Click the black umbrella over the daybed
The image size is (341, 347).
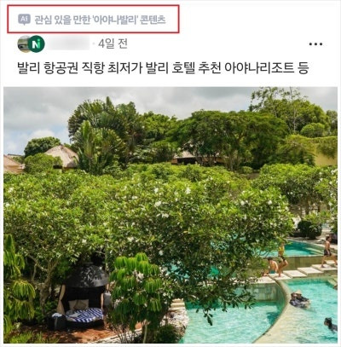(87, 275)
